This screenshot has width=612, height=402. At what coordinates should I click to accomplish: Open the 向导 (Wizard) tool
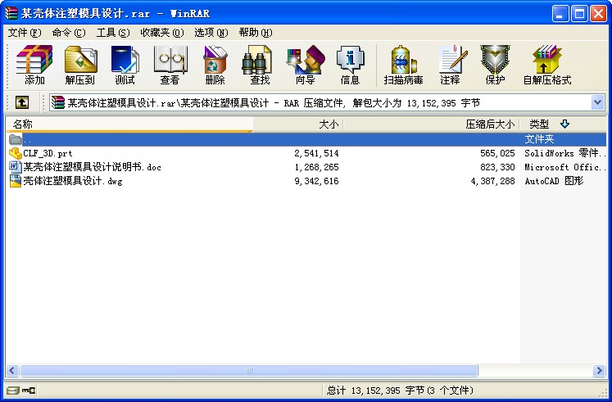pyautogui.click(x=305, y=65)
